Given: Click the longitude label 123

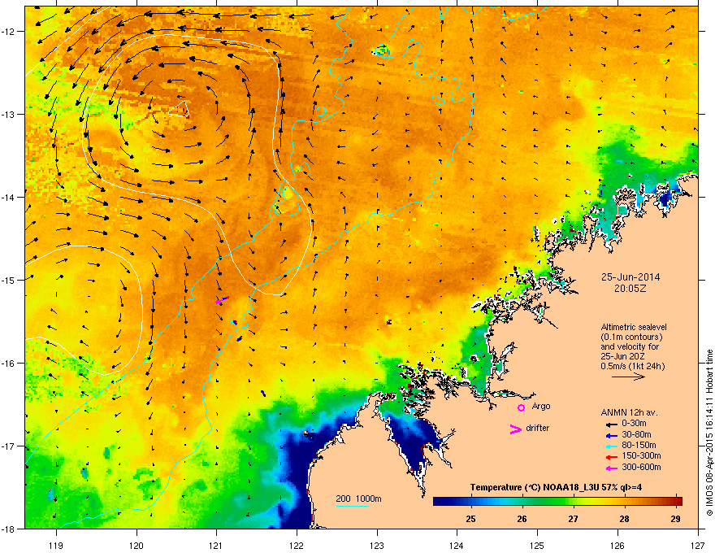Looking at the screenshot, I should [x=377, y=546].
